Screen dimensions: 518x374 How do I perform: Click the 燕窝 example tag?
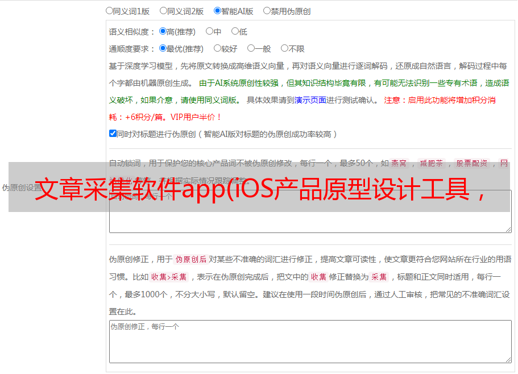click(399, 163)
